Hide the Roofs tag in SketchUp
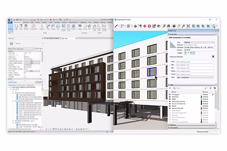 pyautogui.click(x=170, y=106)
